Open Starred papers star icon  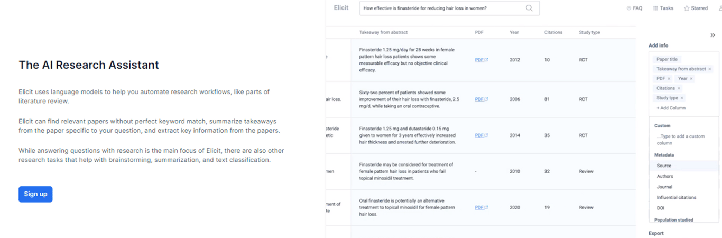click(687, 8)
